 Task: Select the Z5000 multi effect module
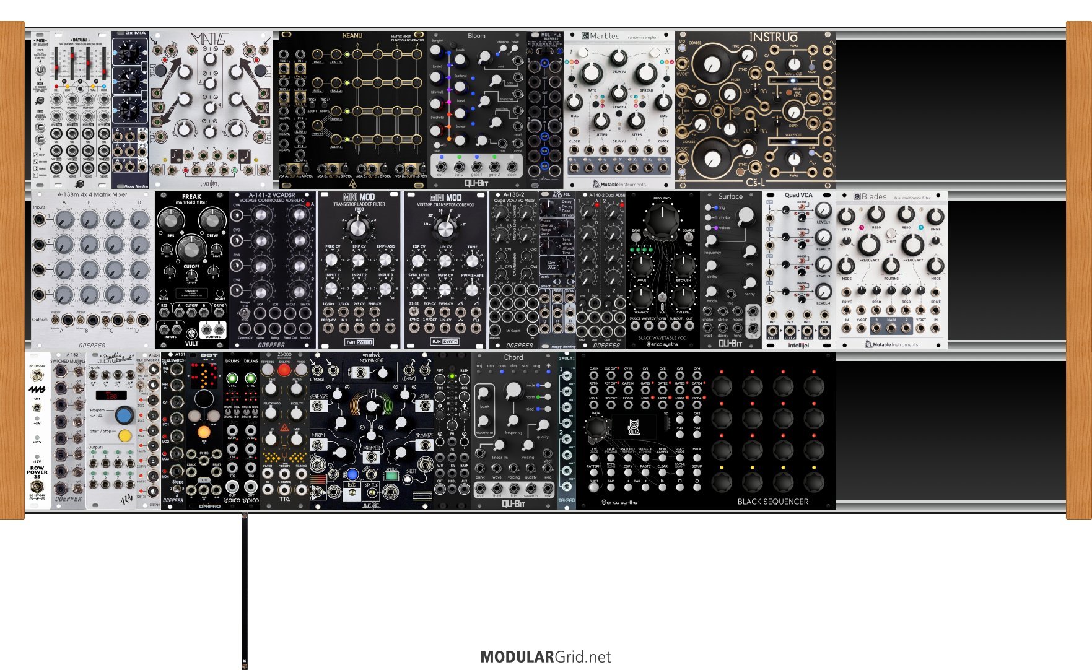pos(285,430)
